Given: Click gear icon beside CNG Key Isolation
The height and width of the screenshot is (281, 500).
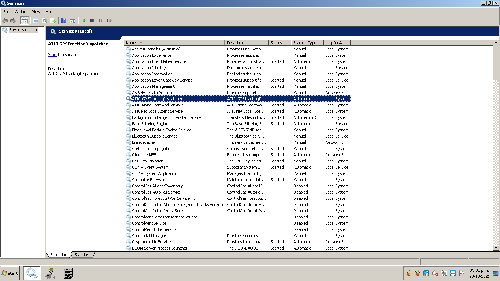Looking at the screenshot, I should pos(128,161).
